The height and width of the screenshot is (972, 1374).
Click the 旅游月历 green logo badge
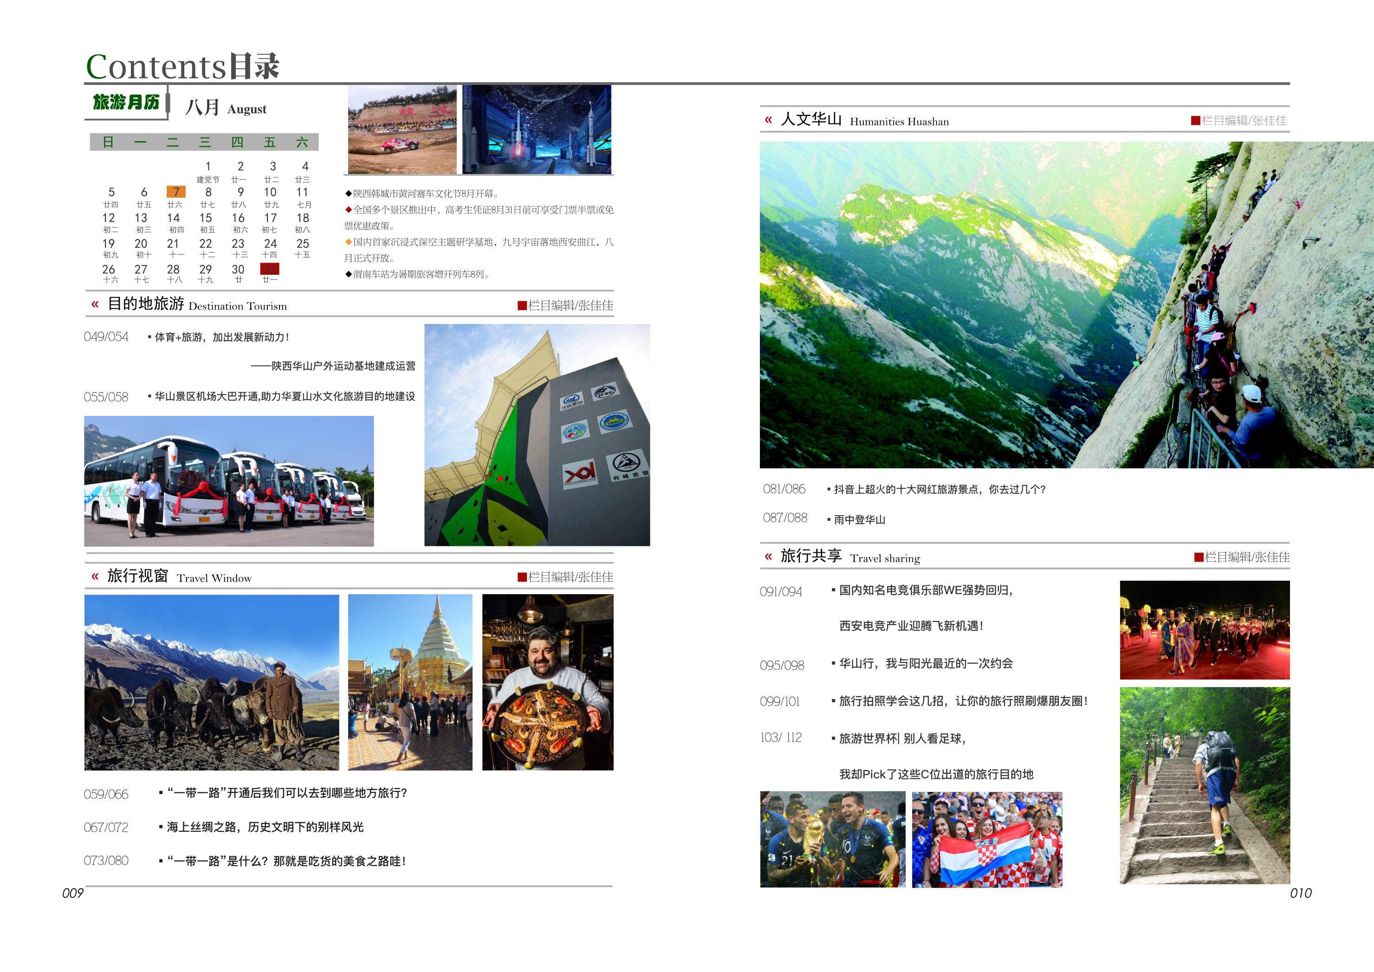126,102
